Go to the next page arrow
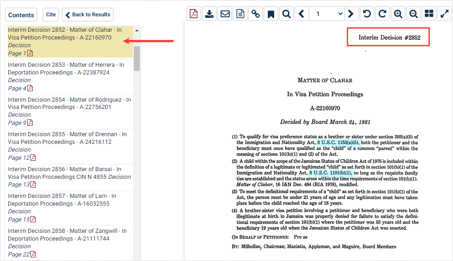 click(351, 14)
